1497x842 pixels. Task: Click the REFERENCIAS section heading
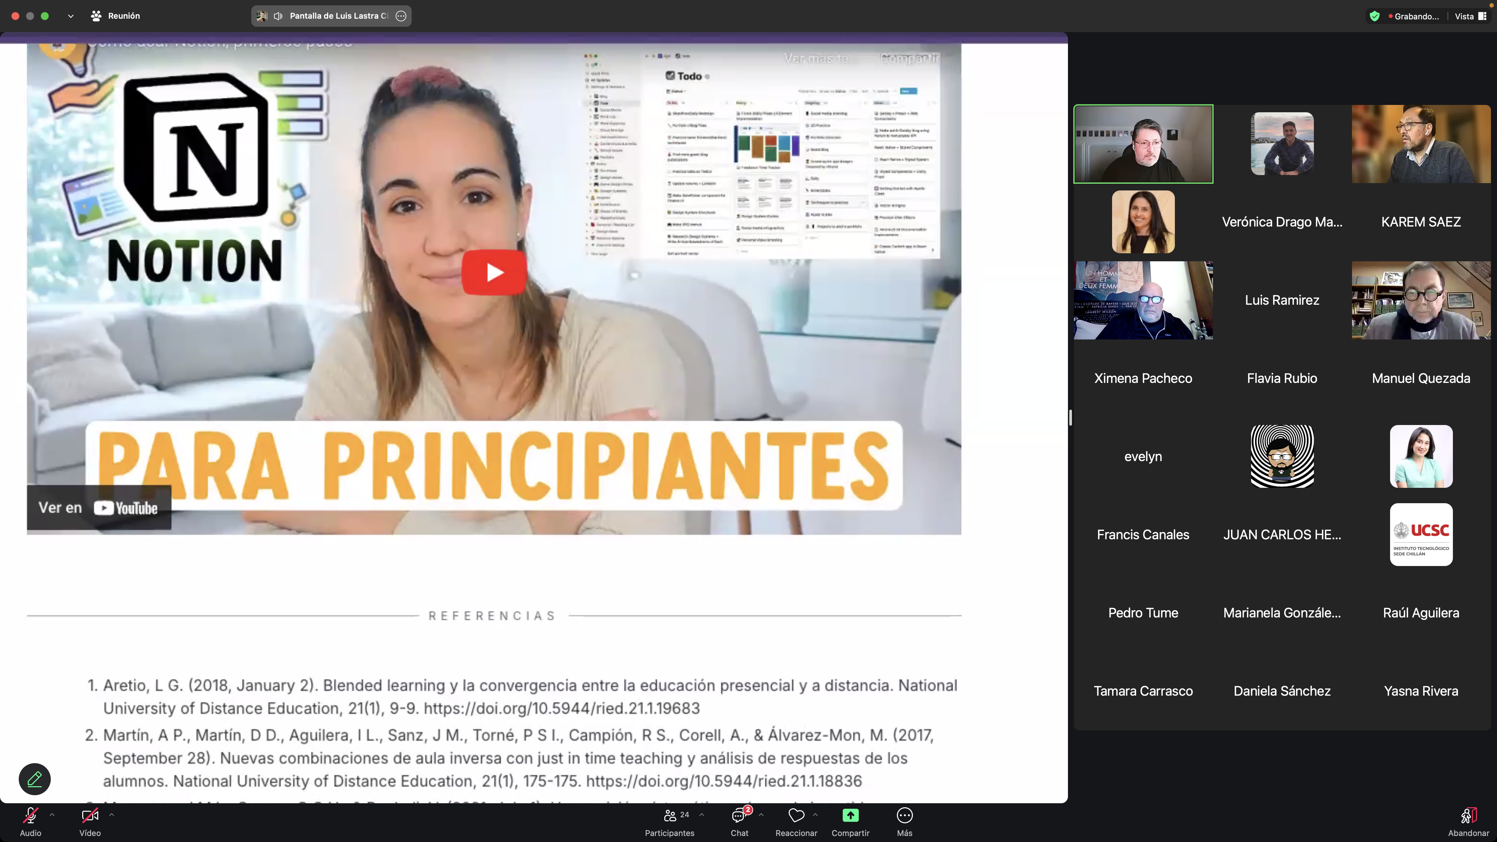[x=493, y=616]
